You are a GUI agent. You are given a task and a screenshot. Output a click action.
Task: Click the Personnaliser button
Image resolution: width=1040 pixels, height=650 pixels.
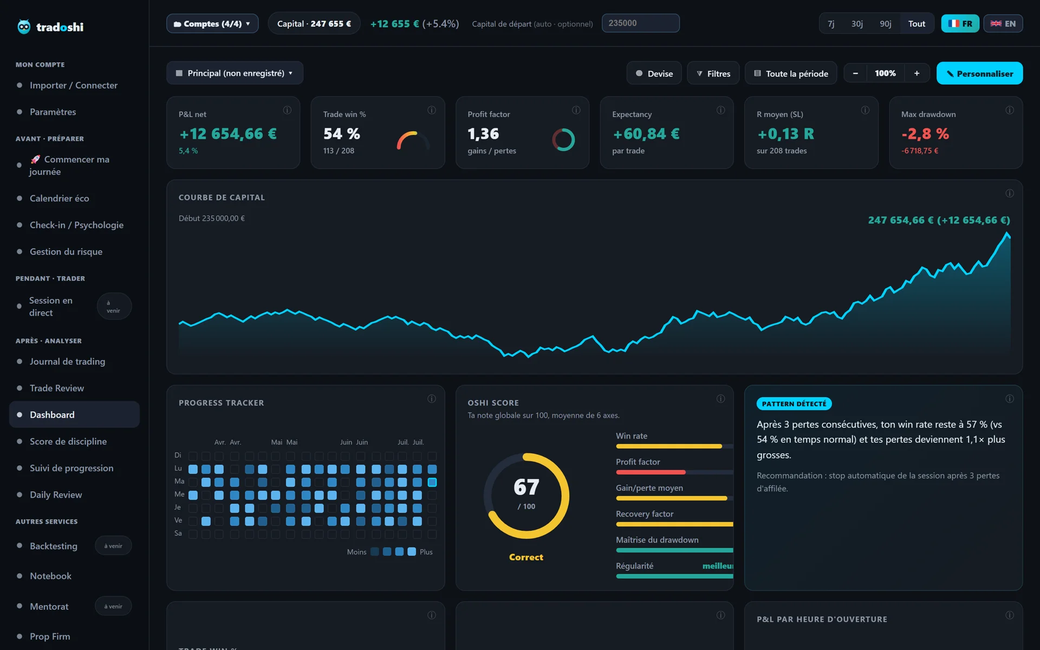[x=979, y=73]
